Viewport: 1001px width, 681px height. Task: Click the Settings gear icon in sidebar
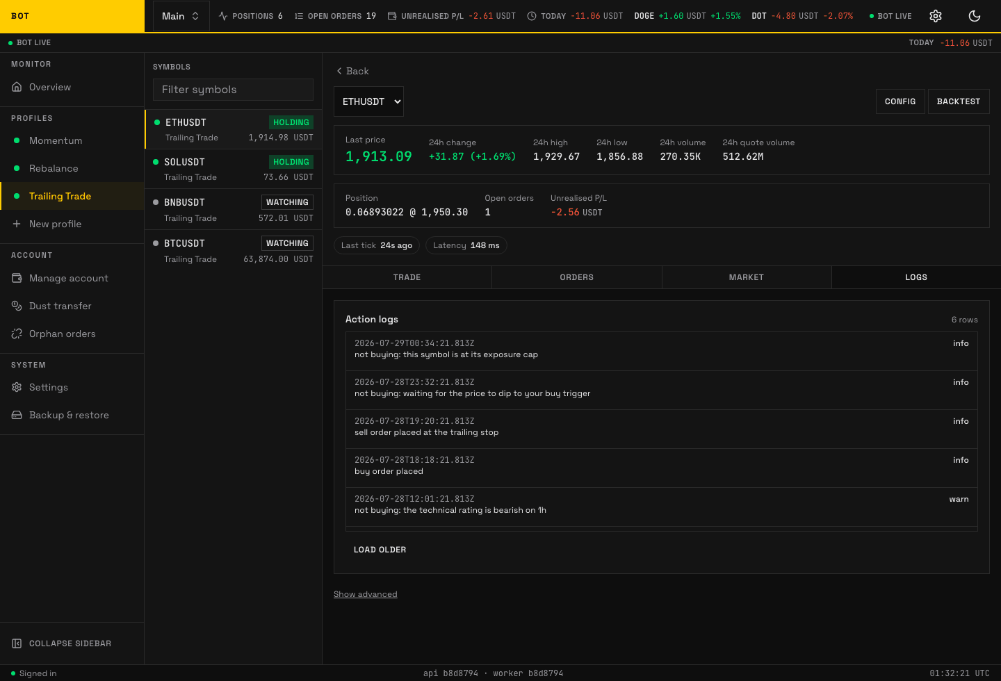17,387
